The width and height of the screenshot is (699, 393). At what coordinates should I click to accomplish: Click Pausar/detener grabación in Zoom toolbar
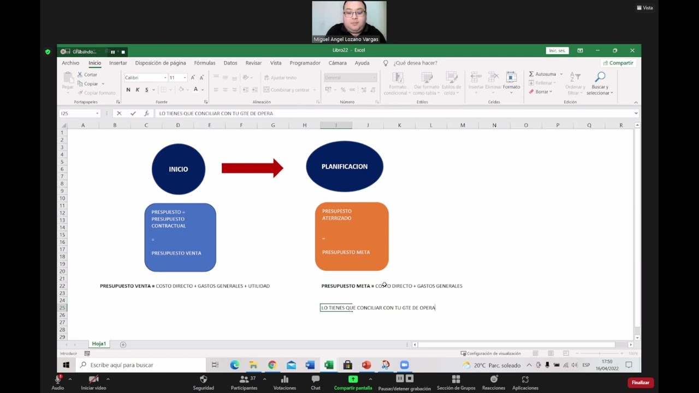[x=405, y=382]
